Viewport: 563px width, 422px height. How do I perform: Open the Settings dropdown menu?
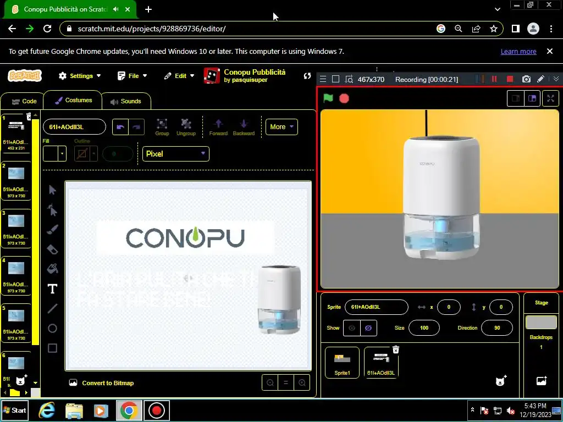coord(80,76)
